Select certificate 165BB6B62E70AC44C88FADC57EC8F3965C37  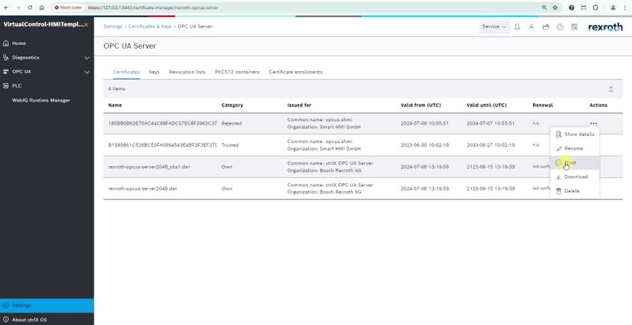162,123
